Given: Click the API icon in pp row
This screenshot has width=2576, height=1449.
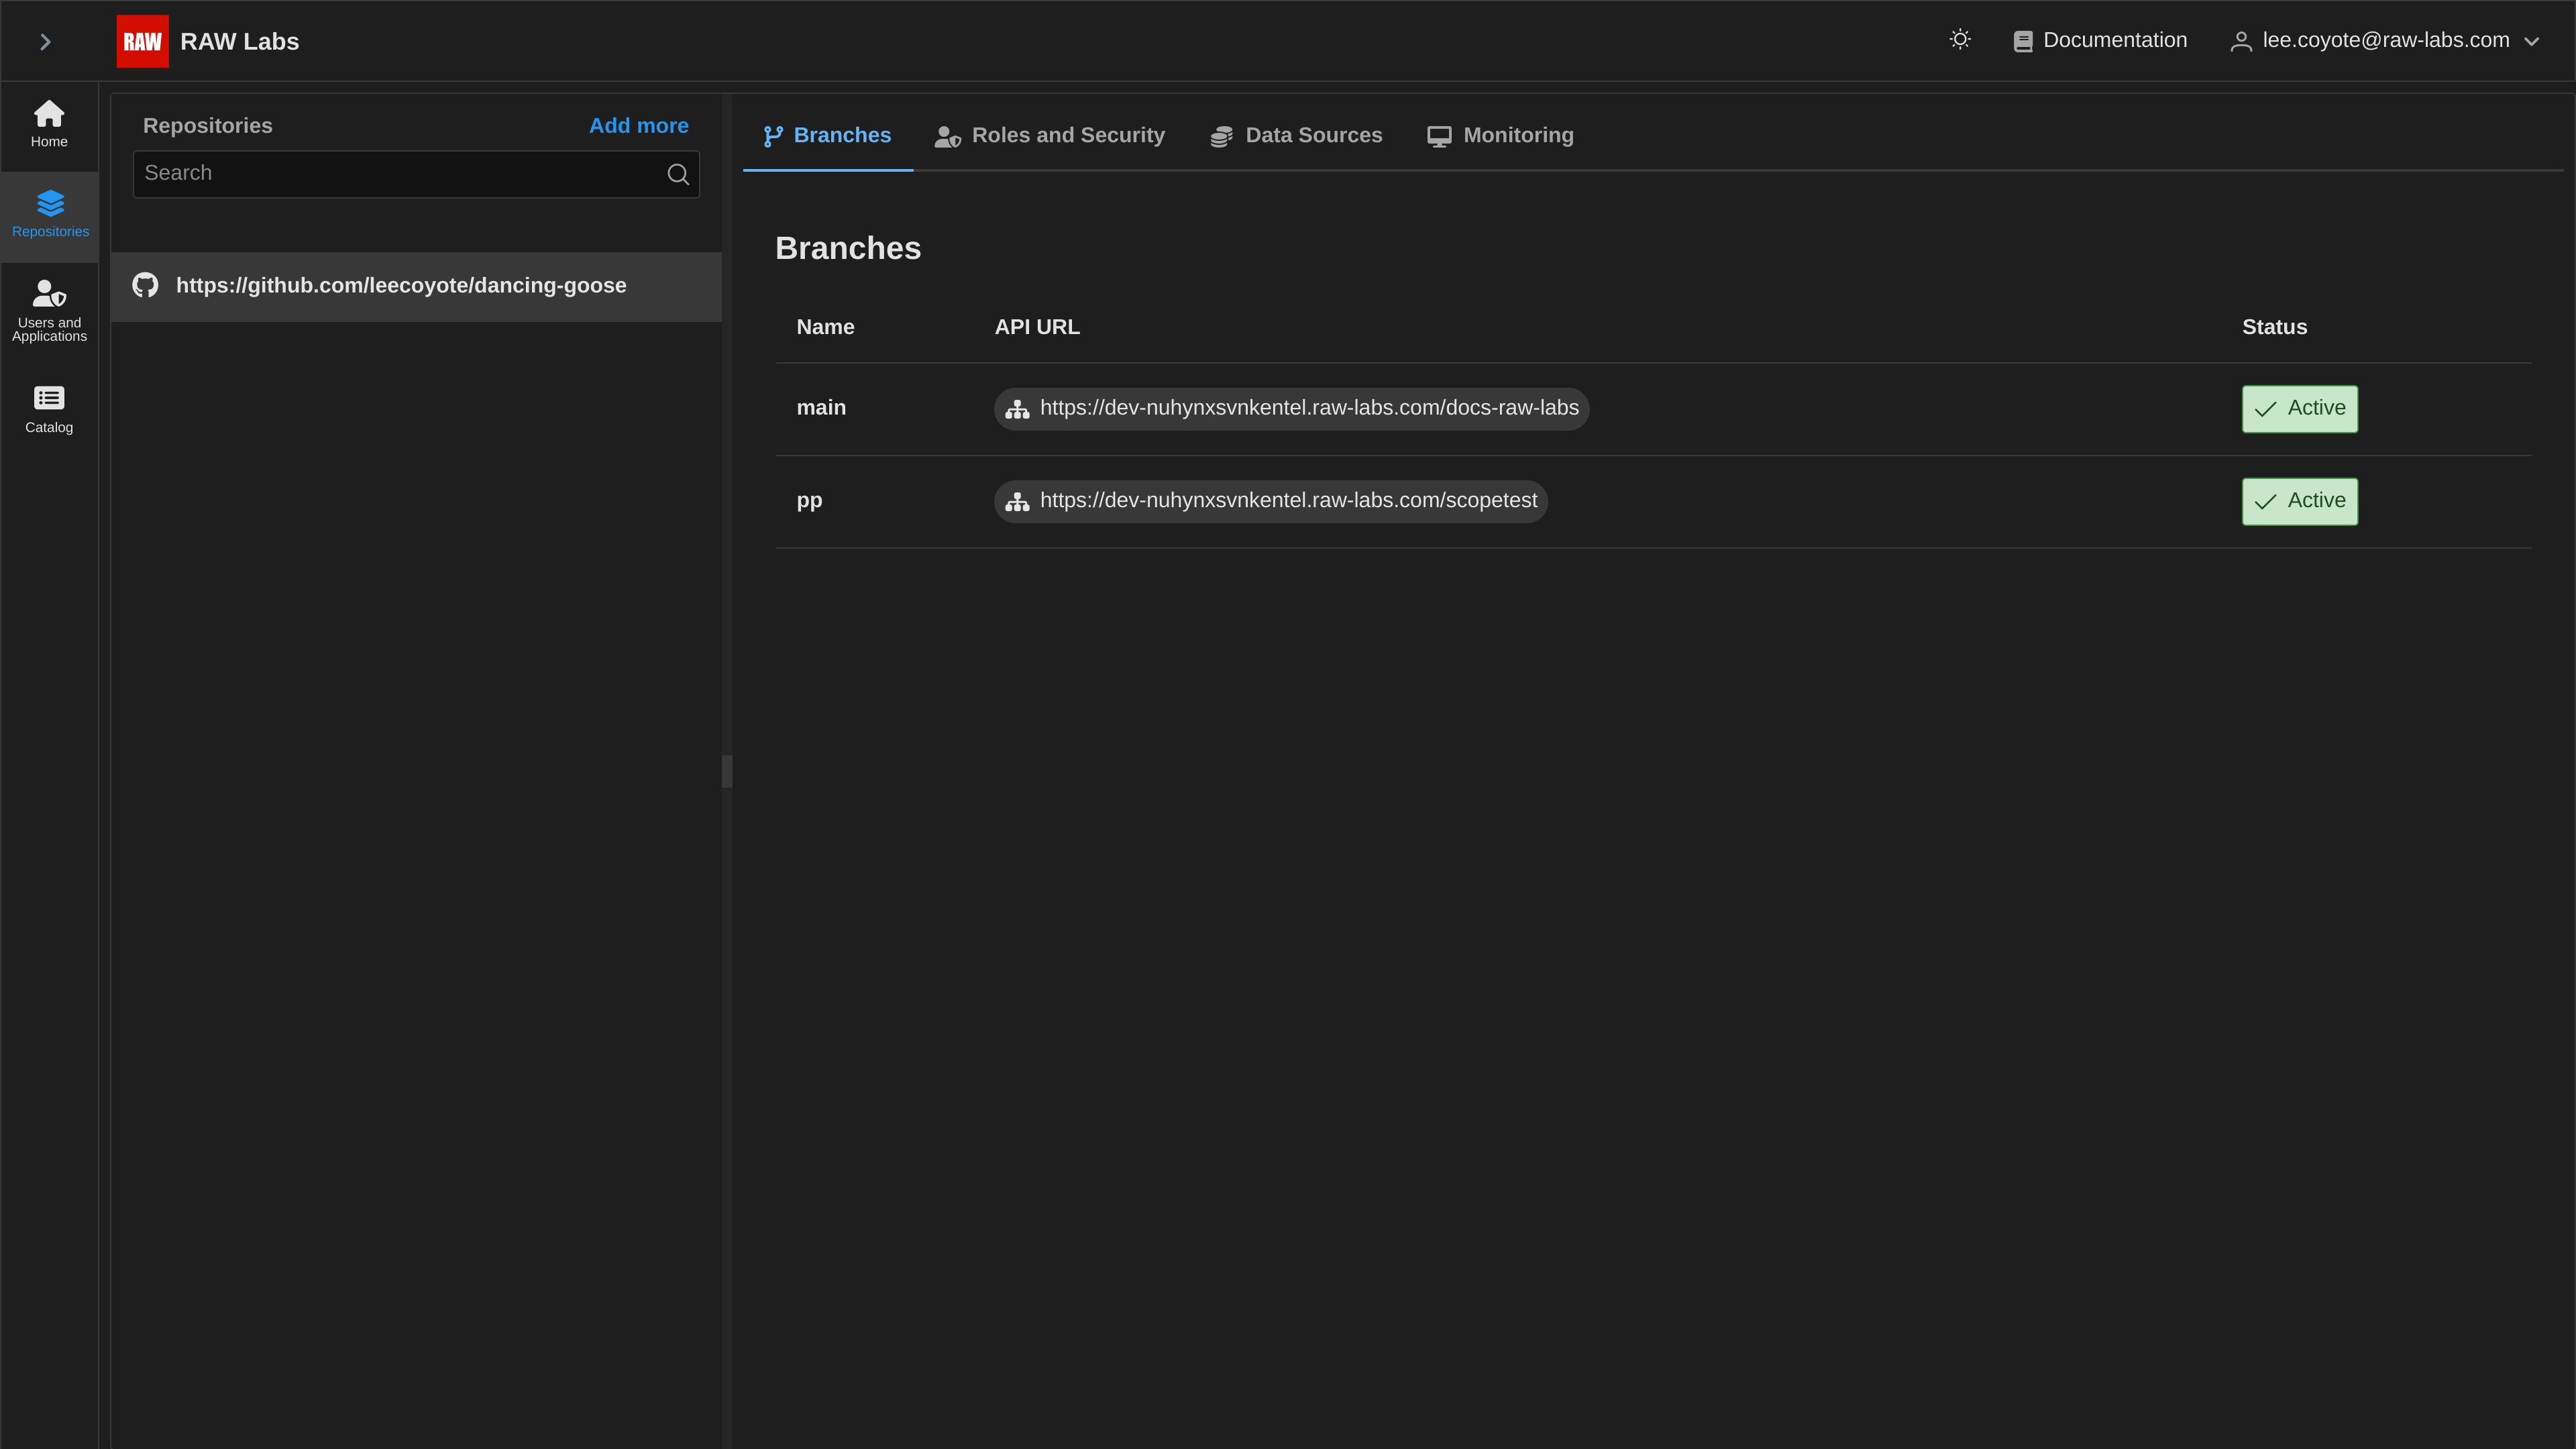Looking at the screenshot, I should 1017,502.
